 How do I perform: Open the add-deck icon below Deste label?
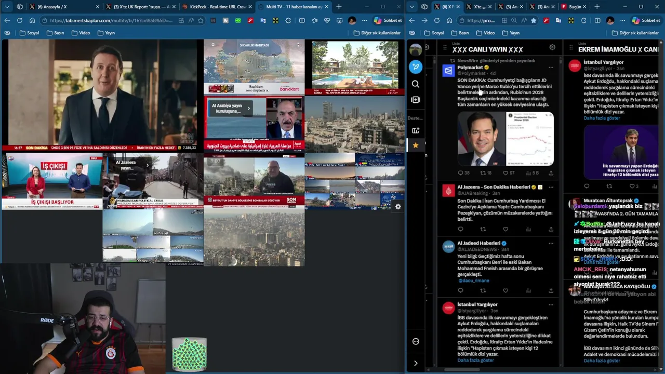[415, 130]
